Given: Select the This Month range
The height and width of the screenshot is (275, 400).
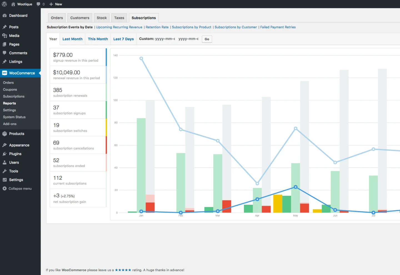Looking at the screenshot, I should 98,39.
